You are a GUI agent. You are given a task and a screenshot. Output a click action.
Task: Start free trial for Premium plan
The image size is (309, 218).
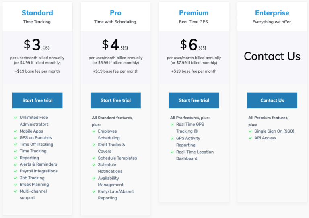194,100
